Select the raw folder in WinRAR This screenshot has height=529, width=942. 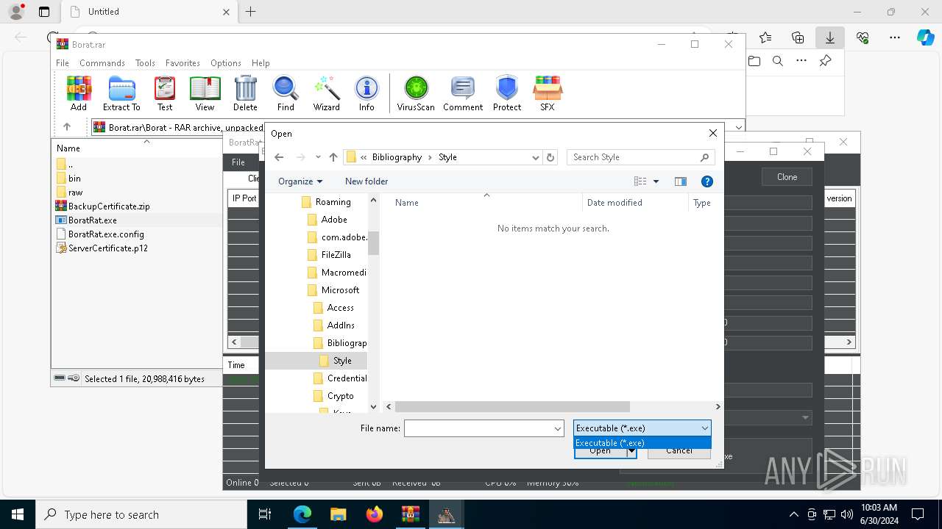(75, 192)
